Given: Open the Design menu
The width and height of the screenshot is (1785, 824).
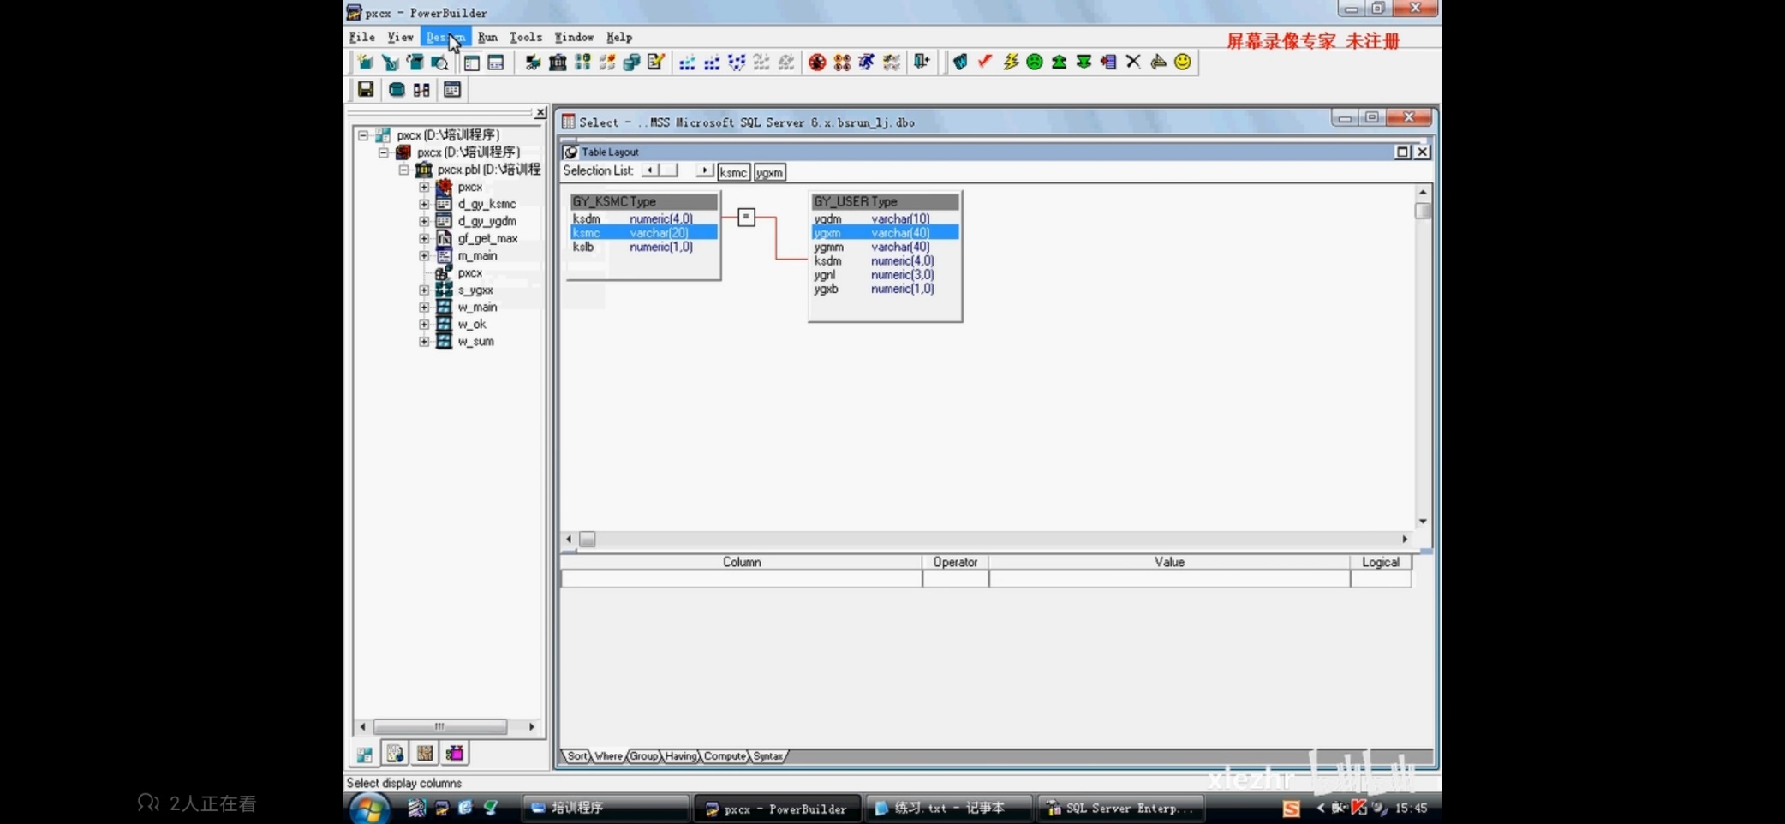Looking at the screenshot, I should point(445,37).
